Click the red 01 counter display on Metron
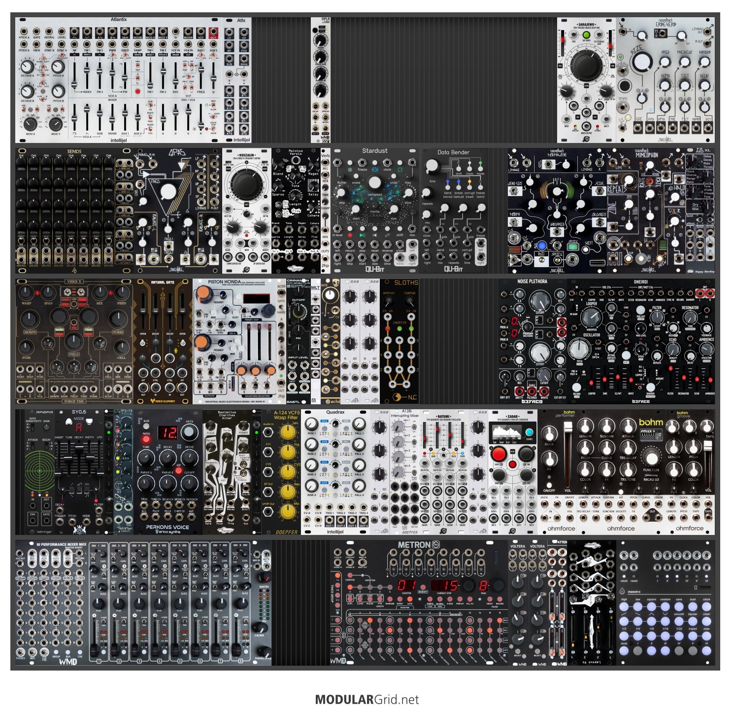 [407, 585]
